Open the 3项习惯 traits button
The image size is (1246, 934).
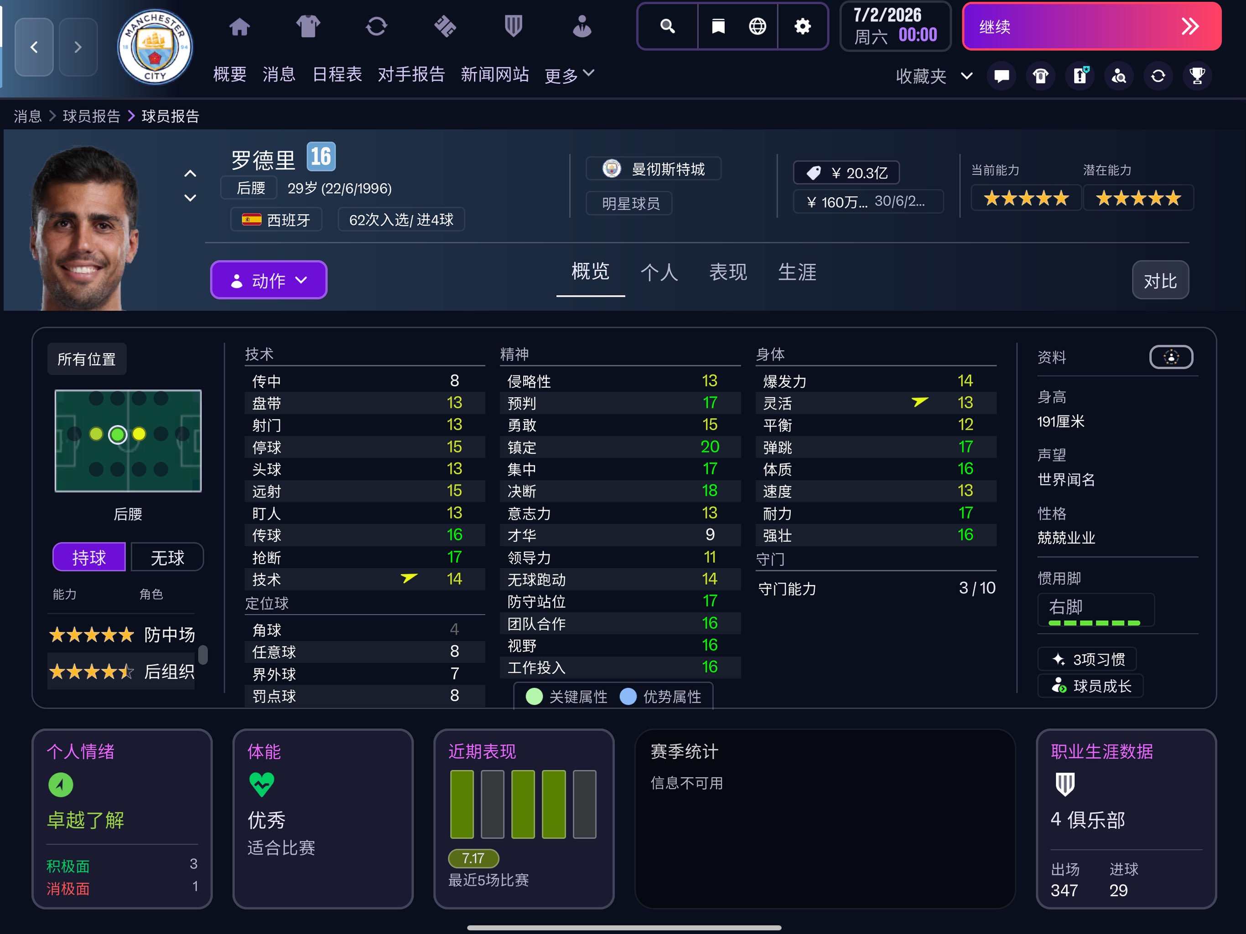pos(1086,659)
